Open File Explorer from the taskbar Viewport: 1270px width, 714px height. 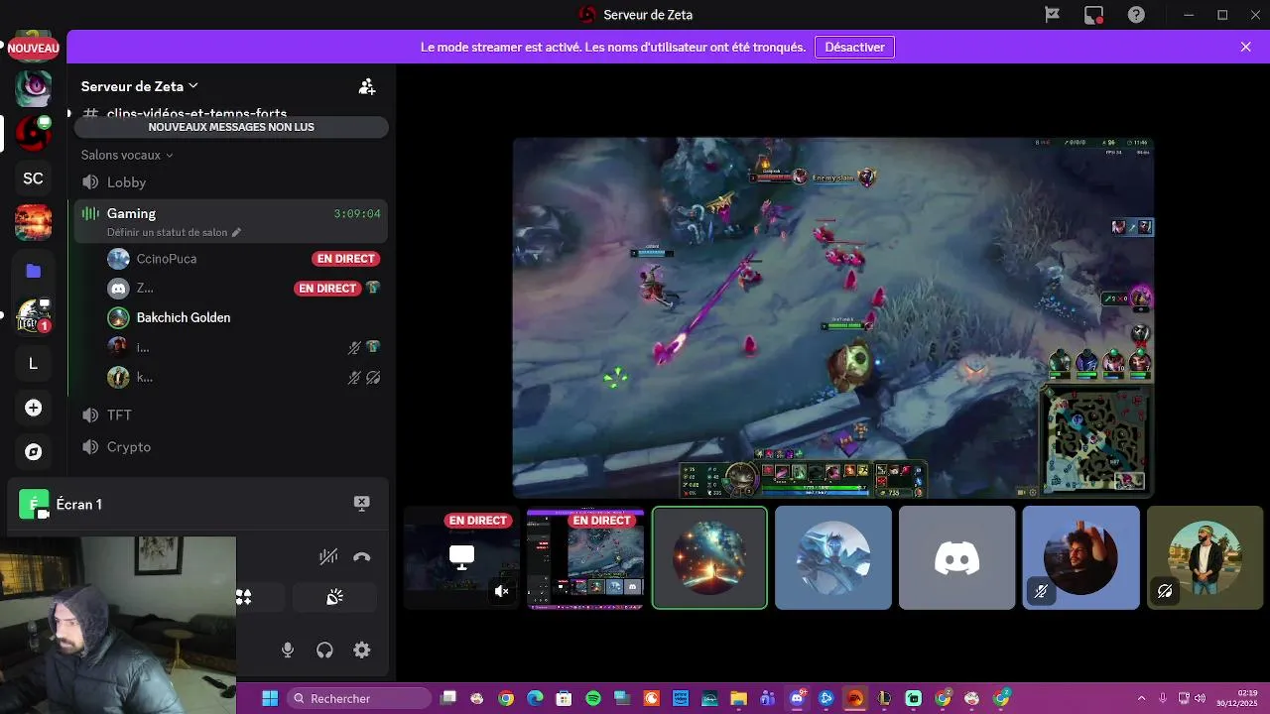pyautogui.click(x=738, y=698)
